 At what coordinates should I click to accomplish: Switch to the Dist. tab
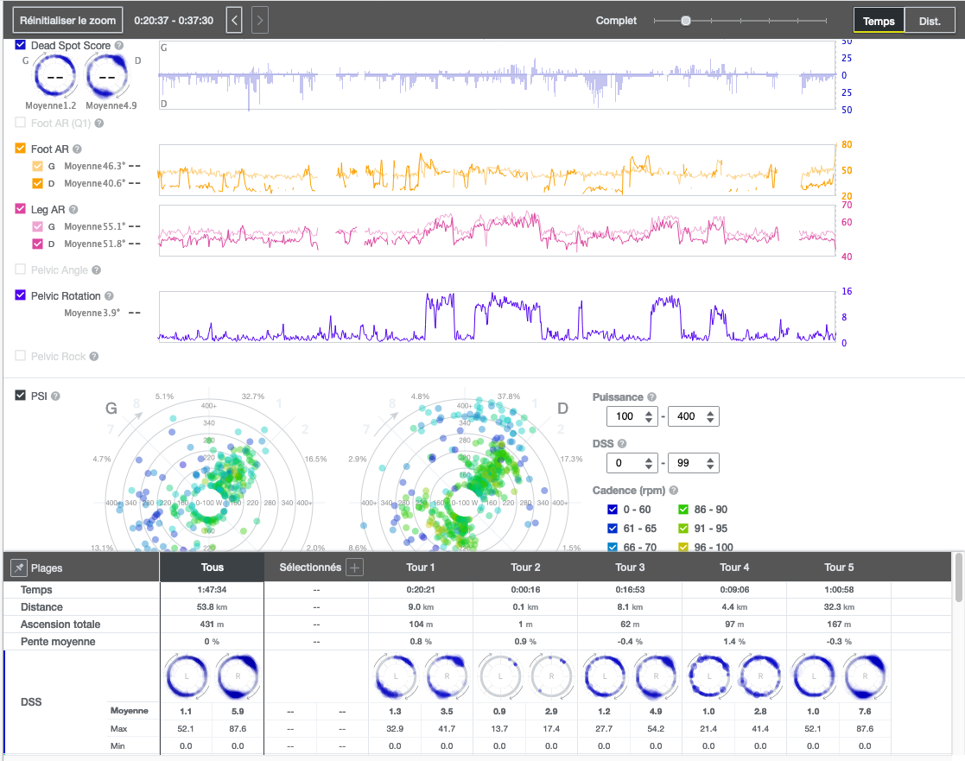click(930, 21)
